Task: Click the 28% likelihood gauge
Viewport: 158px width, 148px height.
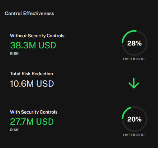Action: [134, 43]
